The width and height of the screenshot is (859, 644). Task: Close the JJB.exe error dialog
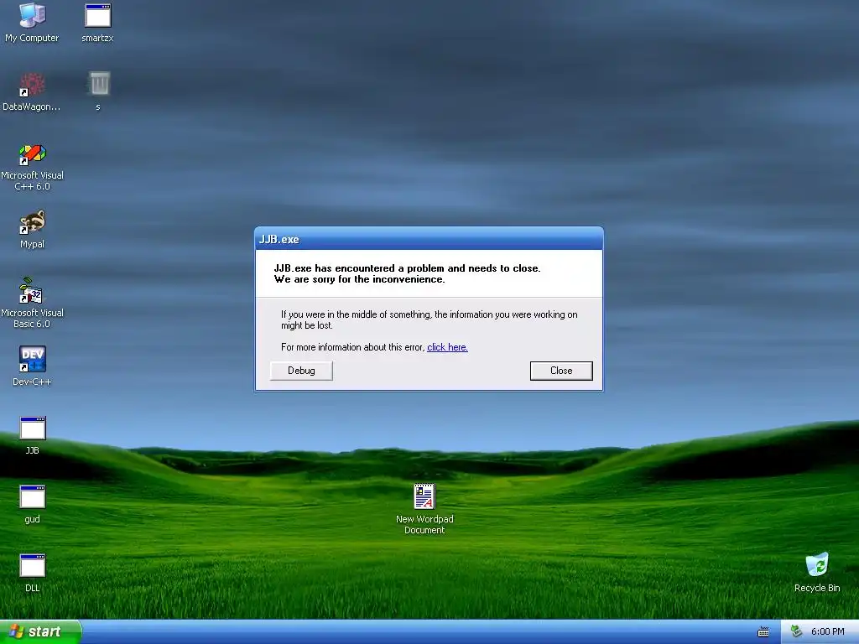coord(561,371)
